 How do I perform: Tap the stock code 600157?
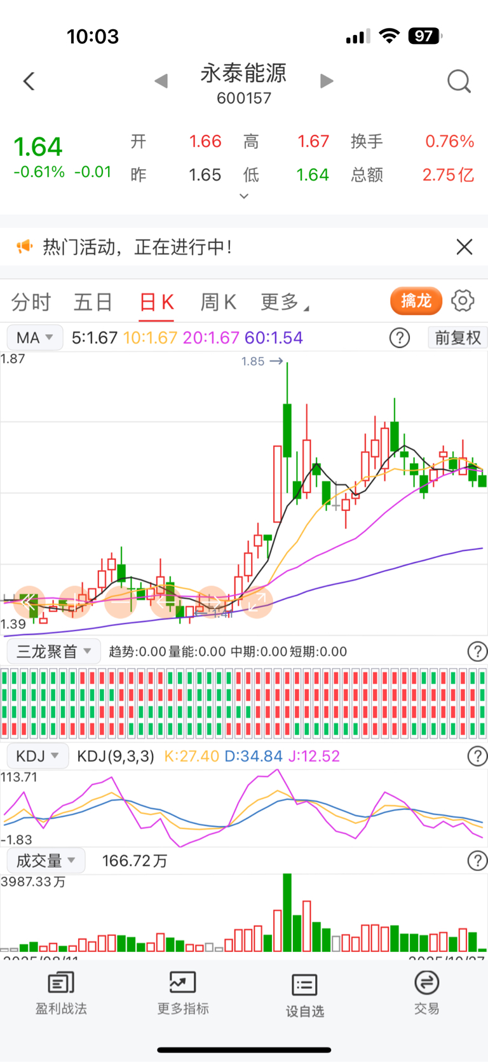tap(244, 98)
